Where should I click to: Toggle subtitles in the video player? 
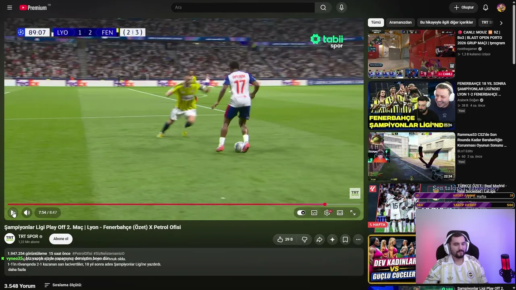tap(314, 213)
